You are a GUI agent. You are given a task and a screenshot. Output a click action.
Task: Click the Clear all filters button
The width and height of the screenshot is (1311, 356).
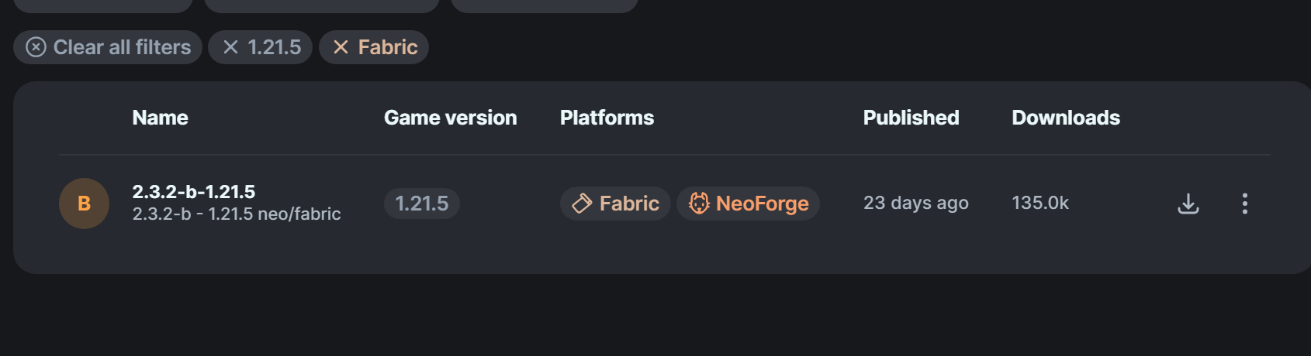[x=108, y=47]
